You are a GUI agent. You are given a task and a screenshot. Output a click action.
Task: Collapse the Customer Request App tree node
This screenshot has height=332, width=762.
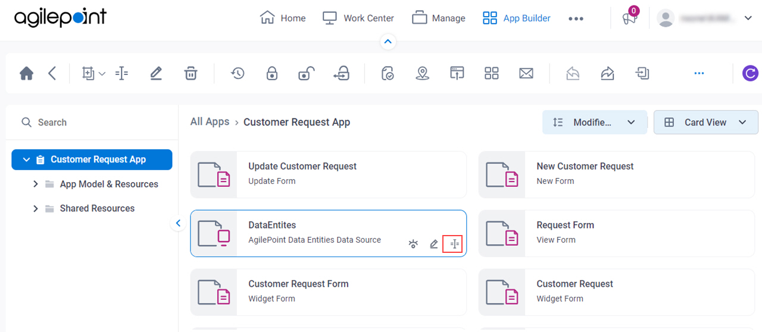coord(26,159)
